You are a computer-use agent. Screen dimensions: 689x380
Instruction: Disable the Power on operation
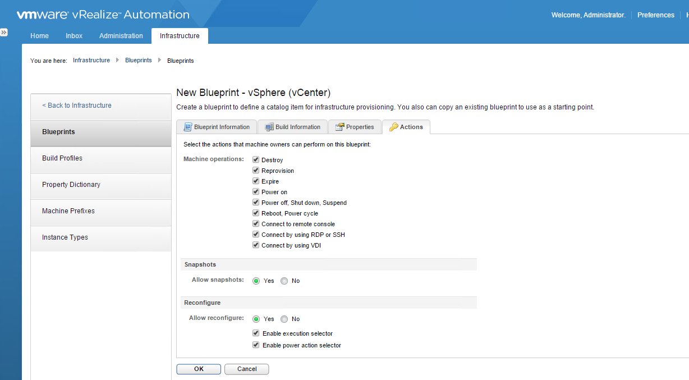click(256, 192)
